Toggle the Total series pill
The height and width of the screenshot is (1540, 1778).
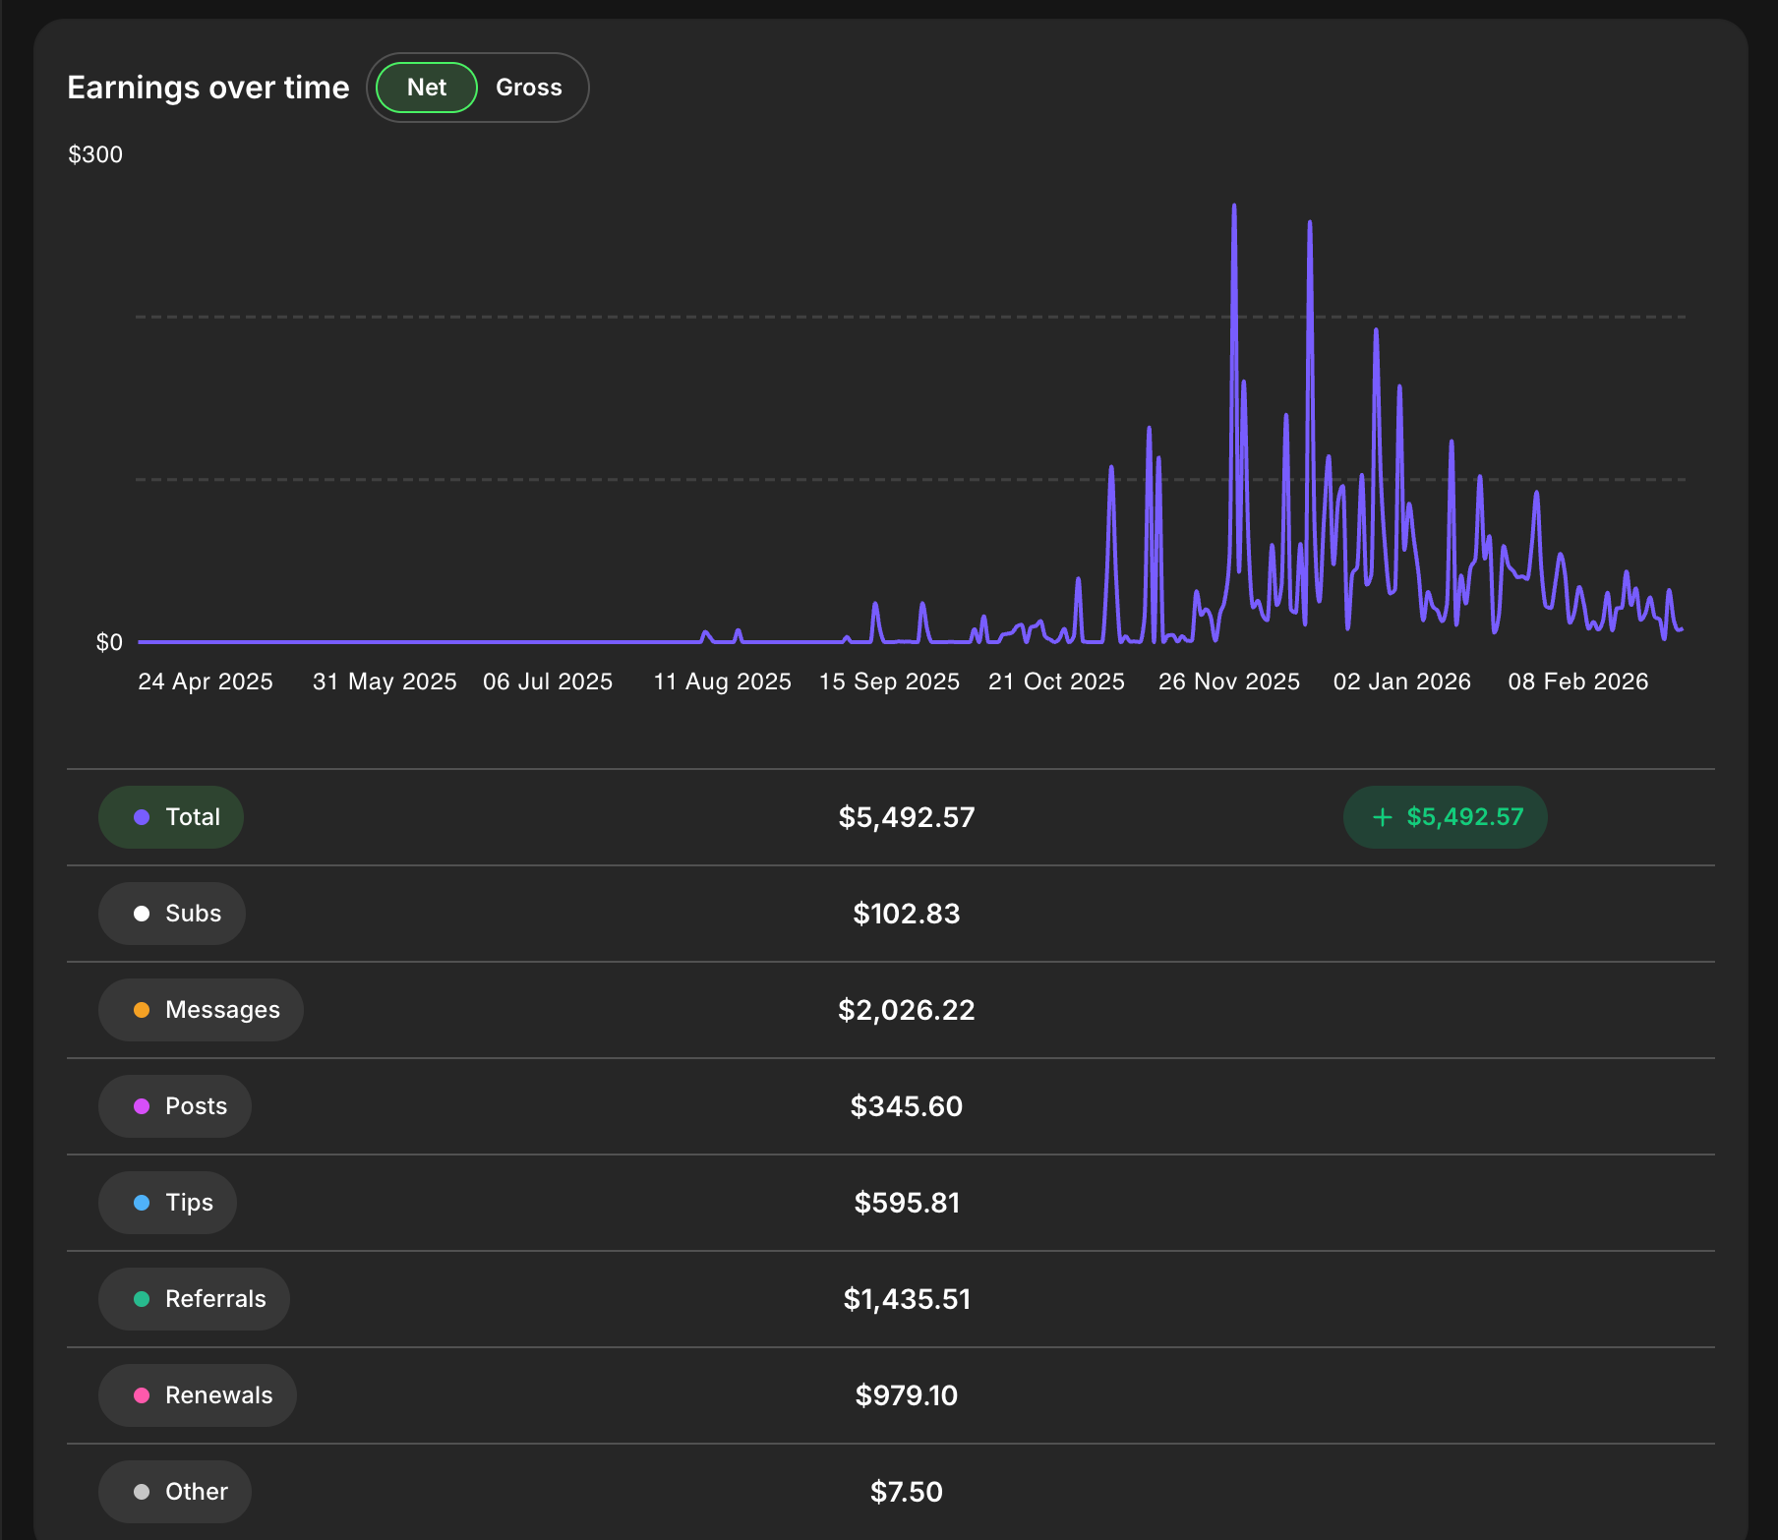(171, 817)
